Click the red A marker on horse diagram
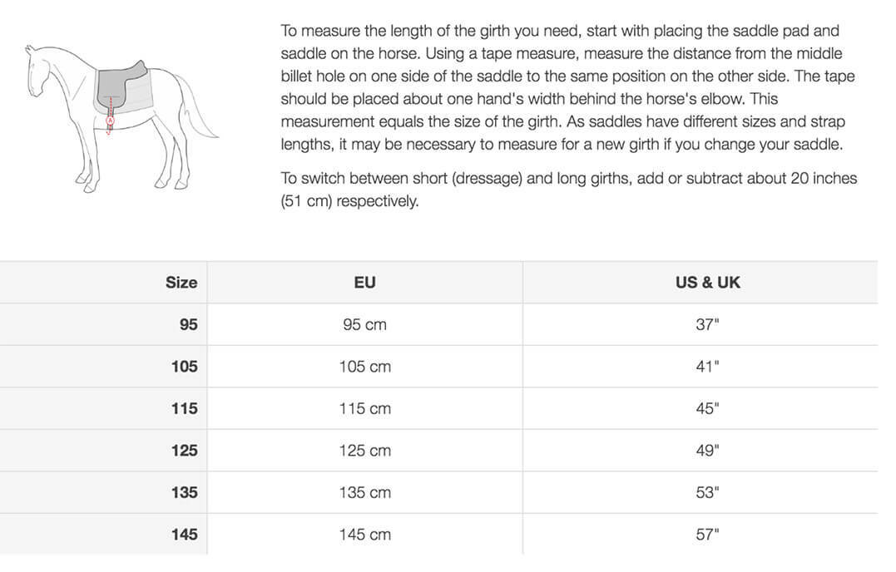The width and height of the screenshot is (896, 572). coord(111,121)
